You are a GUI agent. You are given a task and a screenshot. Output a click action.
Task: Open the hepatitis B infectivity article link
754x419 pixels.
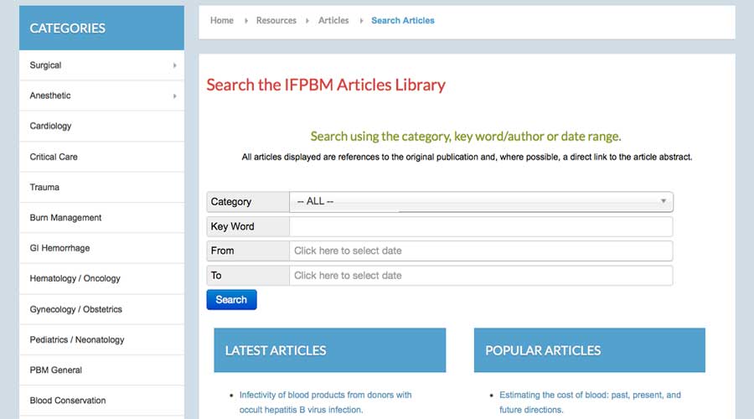pyautogui.click(x=326, y=402)
